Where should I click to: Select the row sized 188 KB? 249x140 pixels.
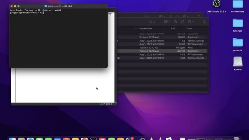[x=162, y=37]
